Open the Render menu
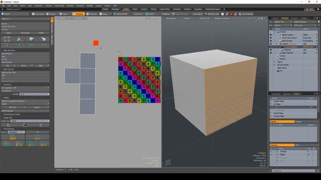Viewport: 321px width, 180px height. point(90,5)
